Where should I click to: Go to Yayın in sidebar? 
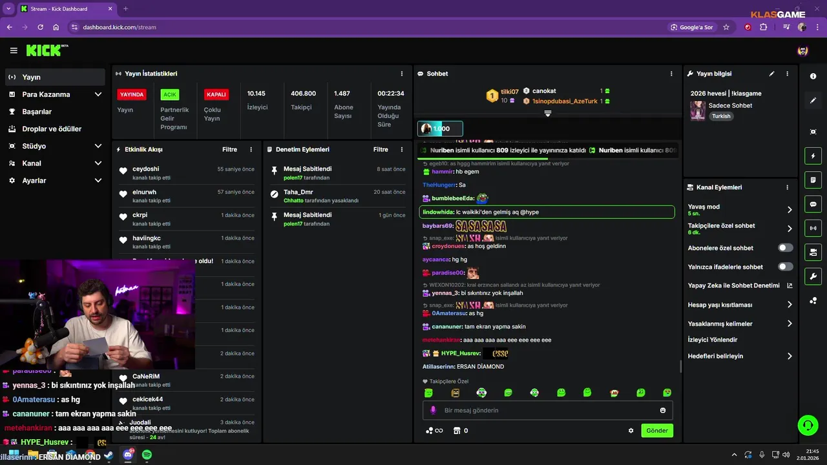click(55, 77)
